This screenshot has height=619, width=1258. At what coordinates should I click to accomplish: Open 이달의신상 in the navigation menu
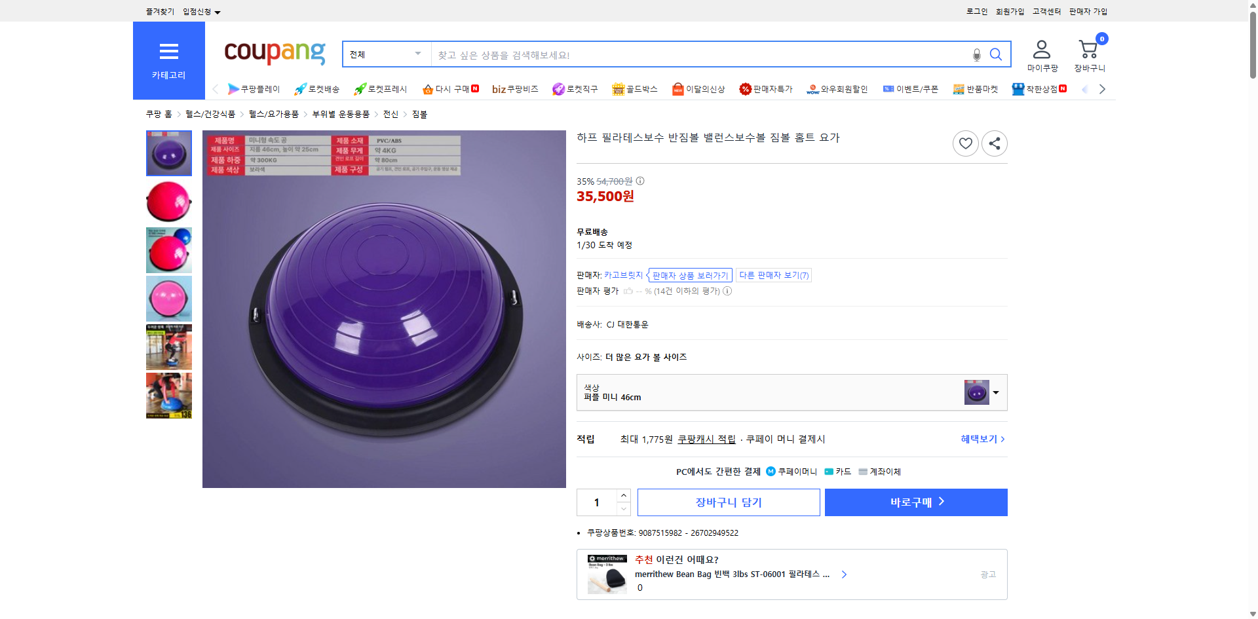698,88
